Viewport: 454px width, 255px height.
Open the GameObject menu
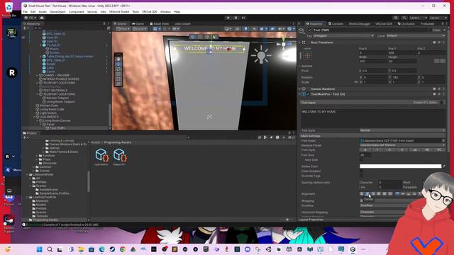coord(57,12)
